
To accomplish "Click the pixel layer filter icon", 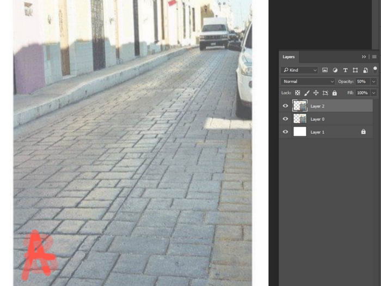I will pos(325,70).
